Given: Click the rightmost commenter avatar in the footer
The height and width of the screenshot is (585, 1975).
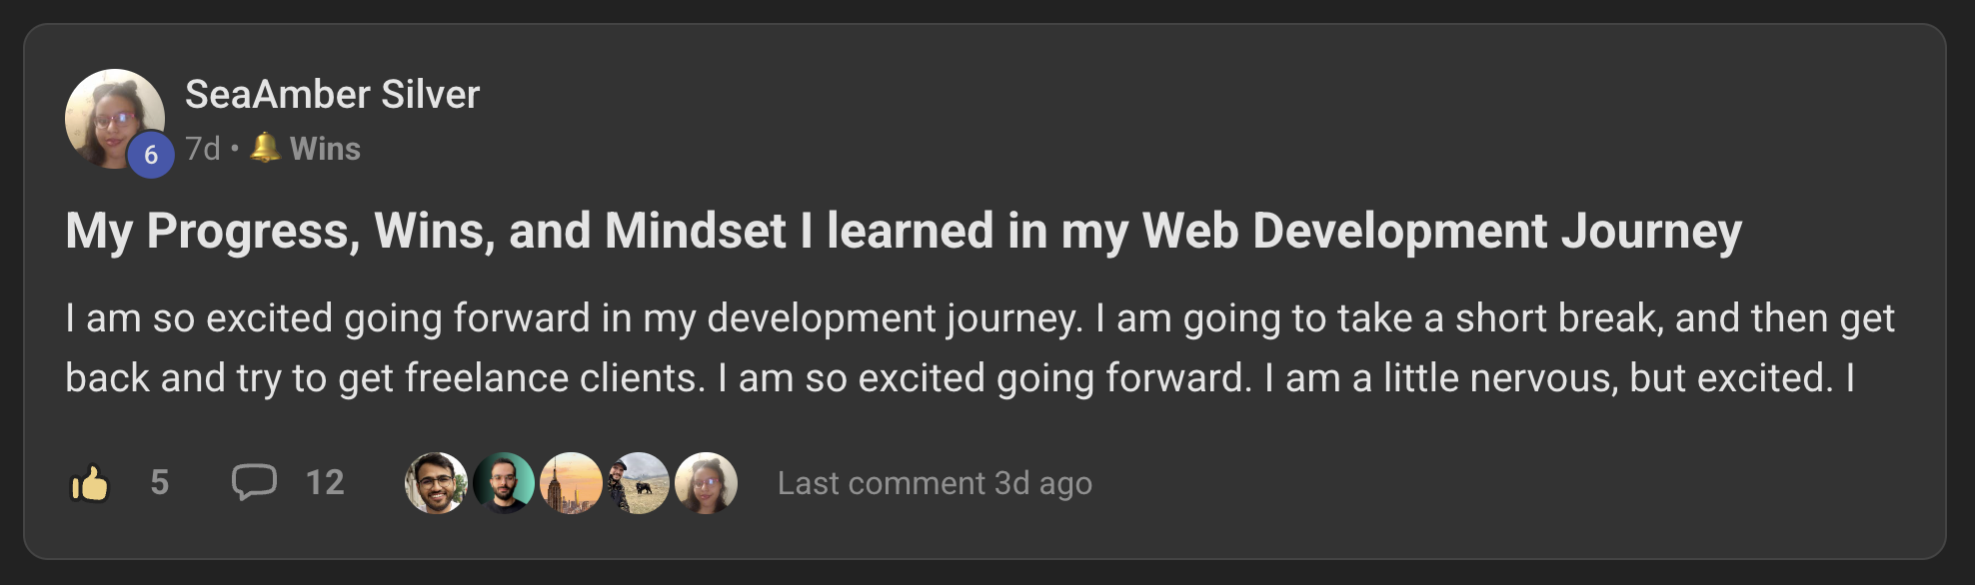Looking at the screenshot, I should click(706, 483).
